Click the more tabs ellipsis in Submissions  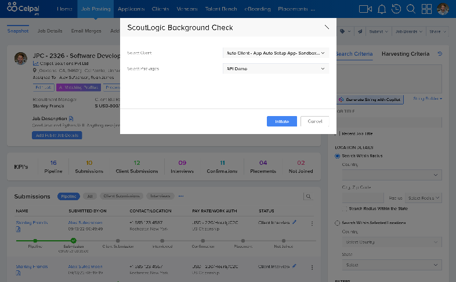181,196
